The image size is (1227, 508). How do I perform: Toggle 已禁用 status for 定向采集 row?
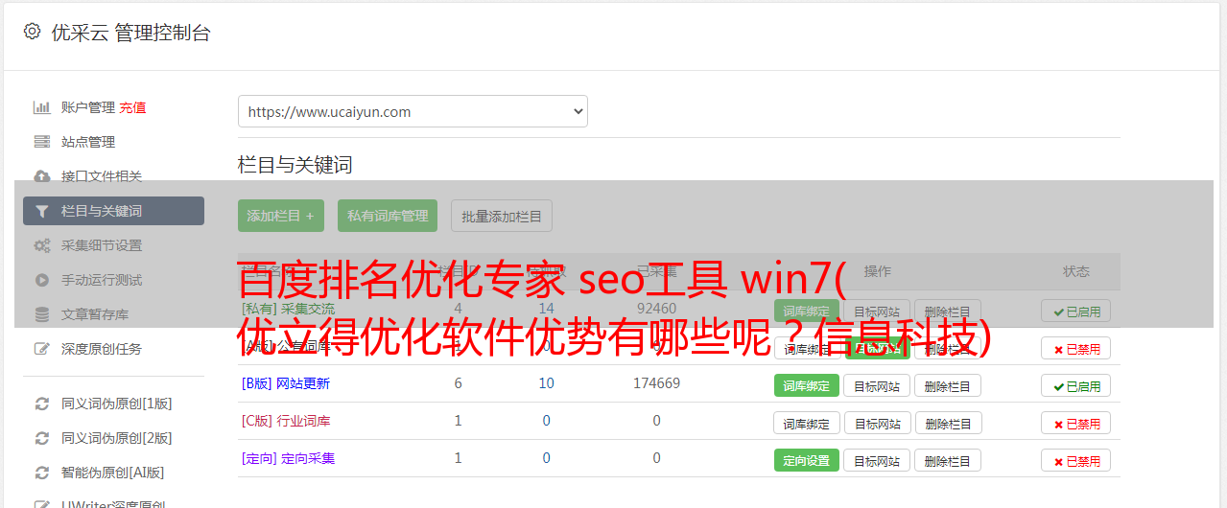(x=1075, y=461)
